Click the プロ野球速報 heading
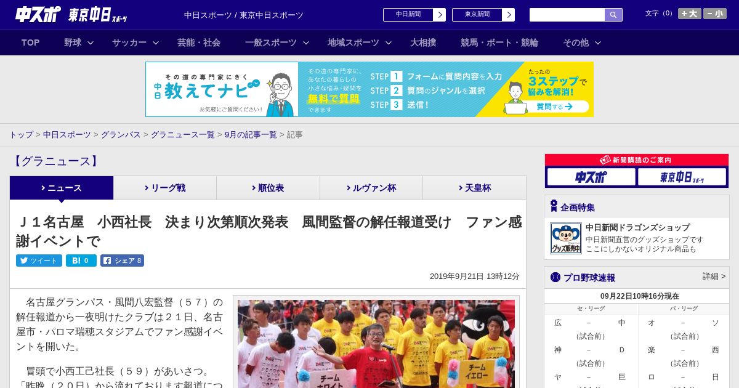The width and height of the screenshot is (739, 388). [589, 278]
